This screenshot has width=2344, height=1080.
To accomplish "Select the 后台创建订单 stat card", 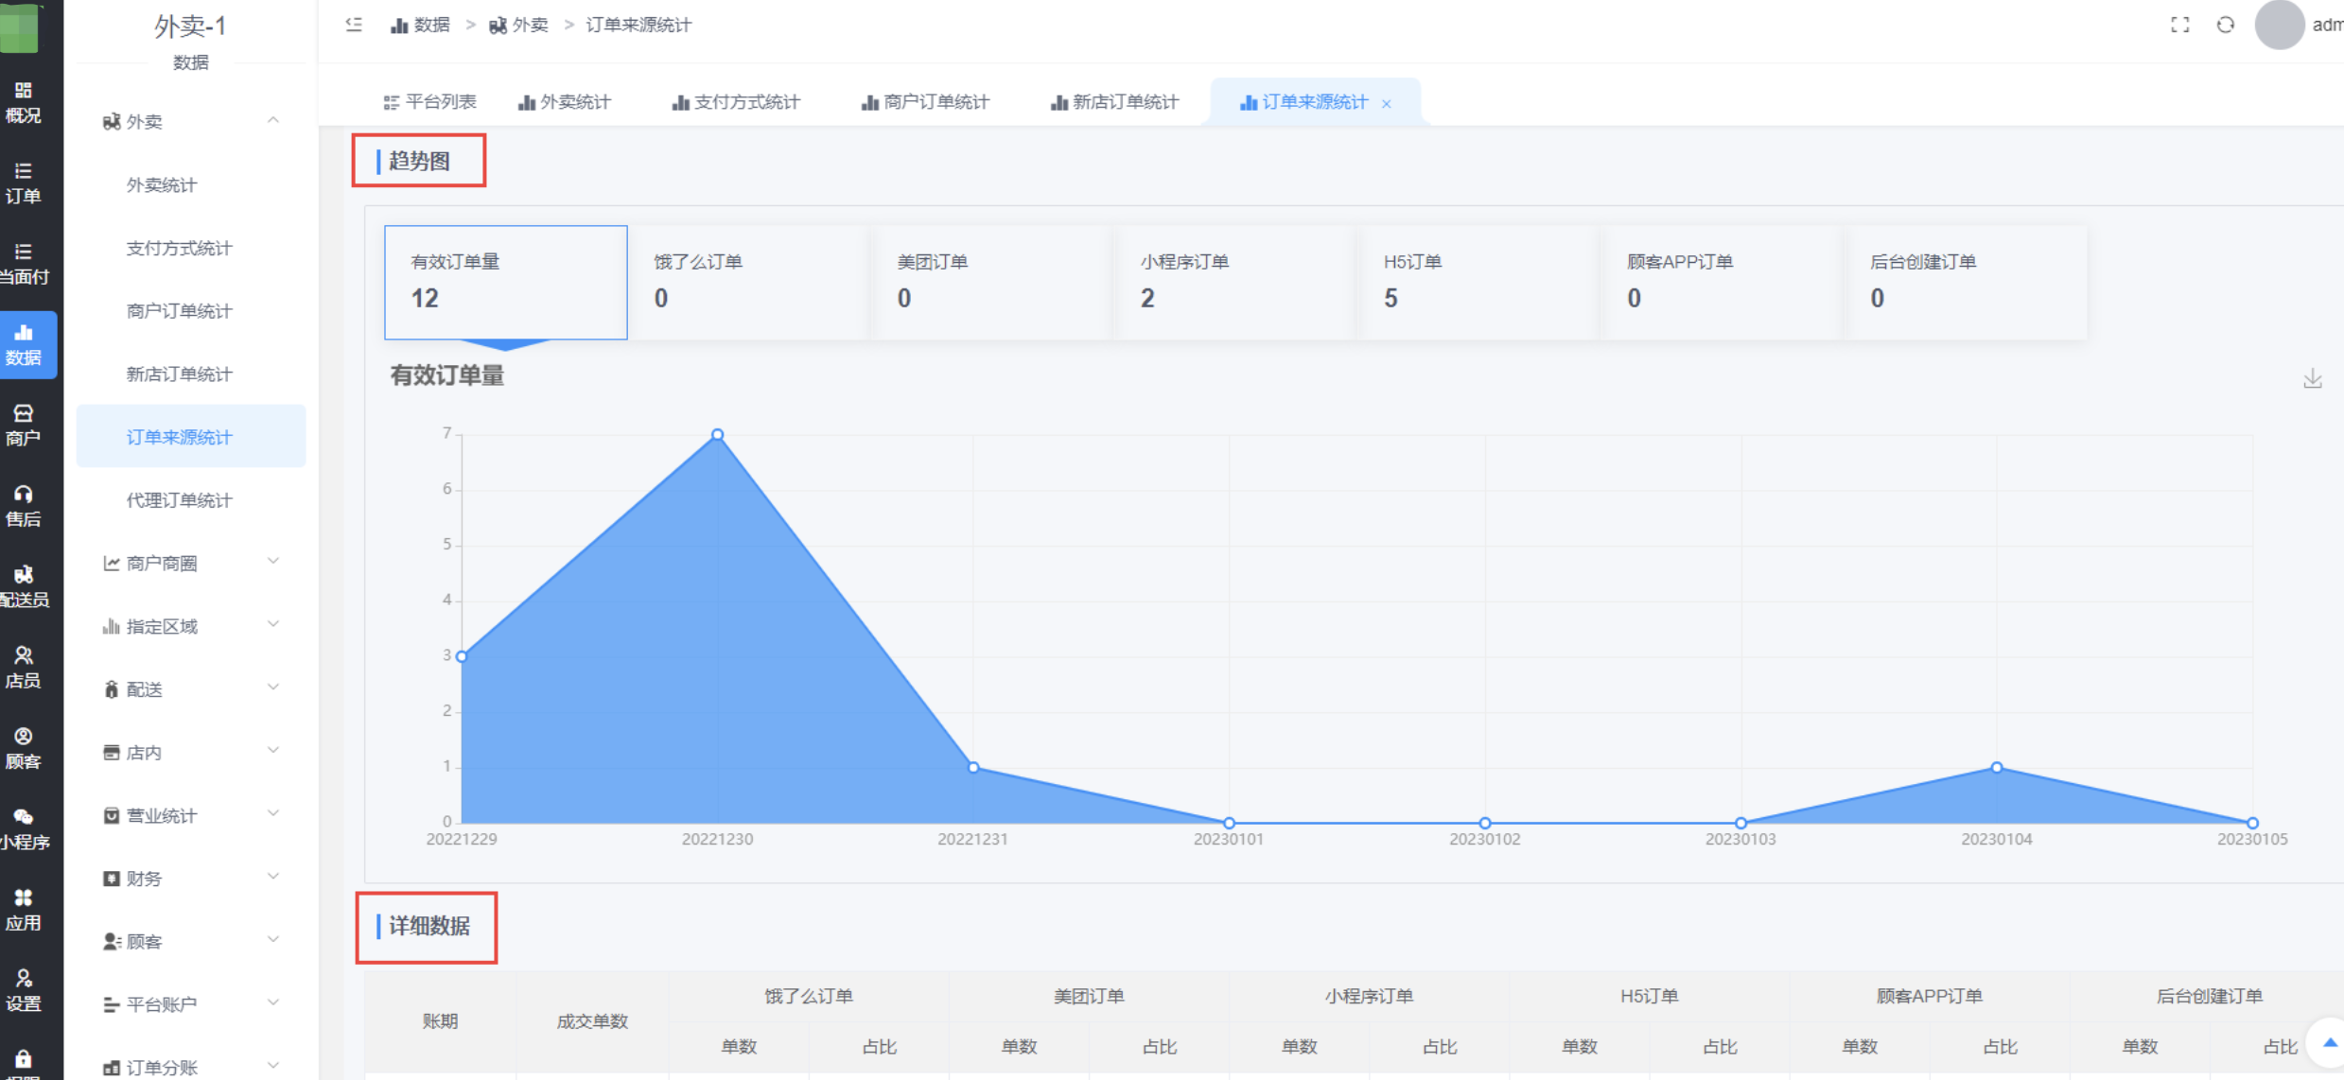I will pos(1966,282).
